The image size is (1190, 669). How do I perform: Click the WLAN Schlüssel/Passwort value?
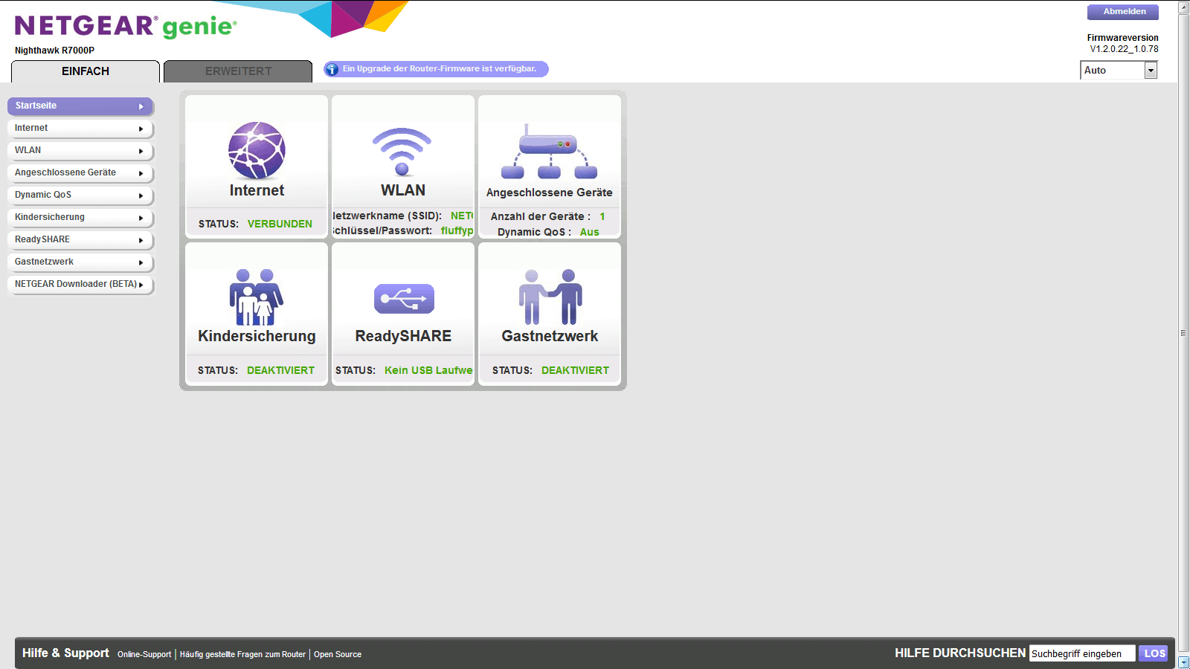(457, 230)
